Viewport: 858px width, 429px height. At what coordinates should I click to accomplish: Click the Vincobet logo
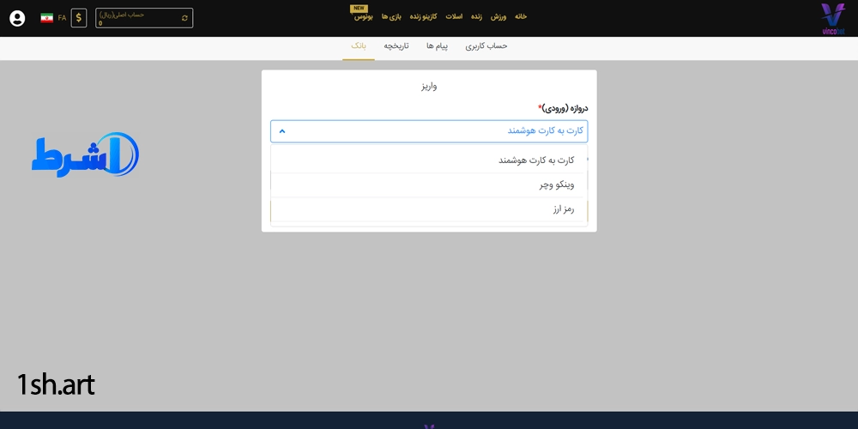tap(833, 19)
